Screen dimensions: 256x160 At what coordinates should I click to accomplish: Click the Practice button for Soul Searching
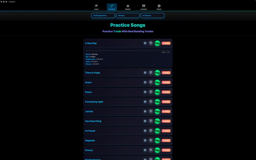[x=166, y=121]
